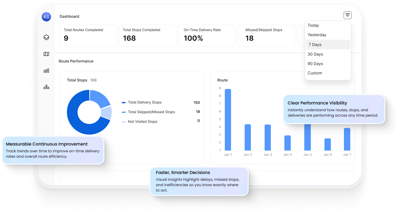
Task: Select the layers icon in the sidebar
Action: tap(46, 37)
